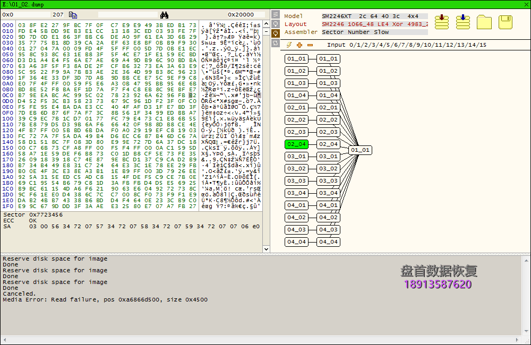Select left-column node 02_01
Viewport: 531px width, 345px height.
(x=296, y=107)
